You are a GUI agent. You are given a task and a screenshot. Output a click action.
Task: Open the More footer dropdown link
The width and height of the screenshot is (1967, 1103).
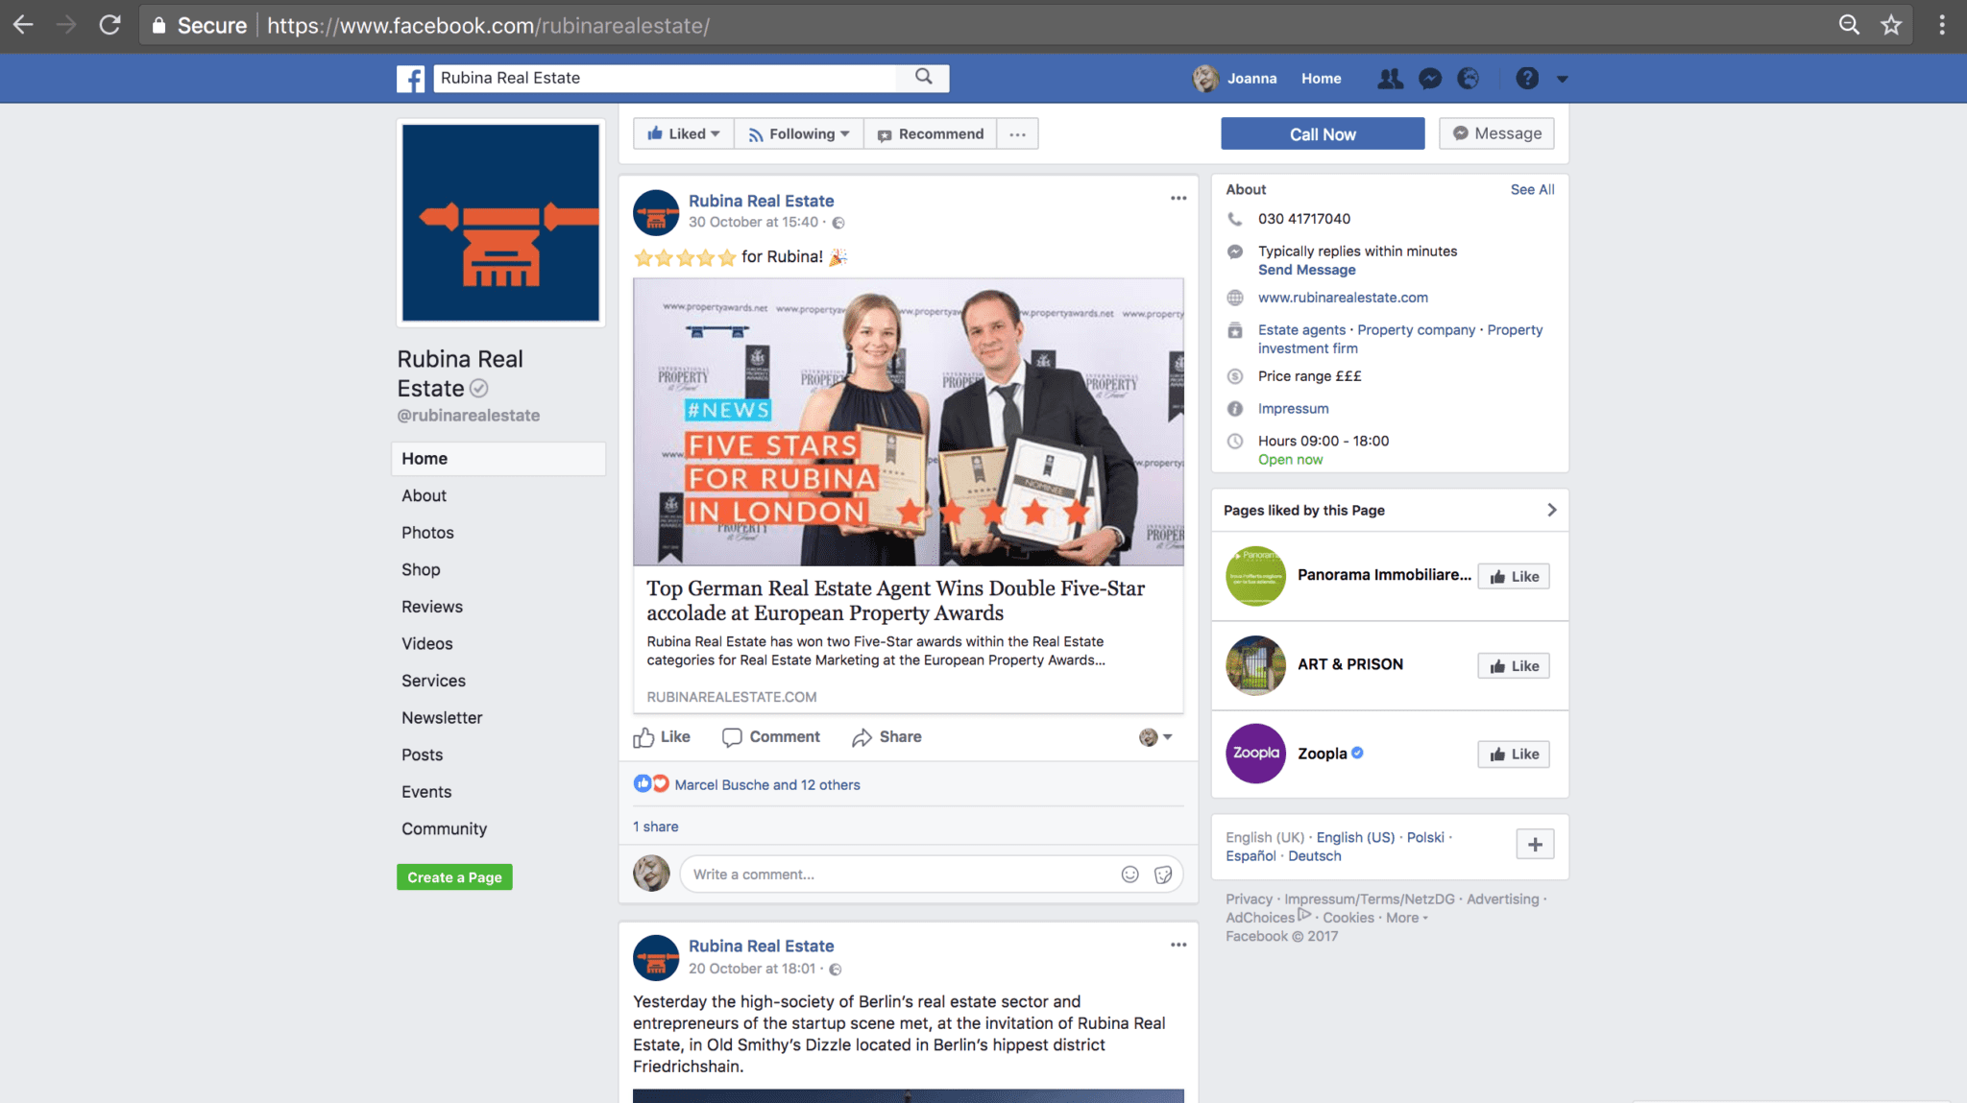1406,918
